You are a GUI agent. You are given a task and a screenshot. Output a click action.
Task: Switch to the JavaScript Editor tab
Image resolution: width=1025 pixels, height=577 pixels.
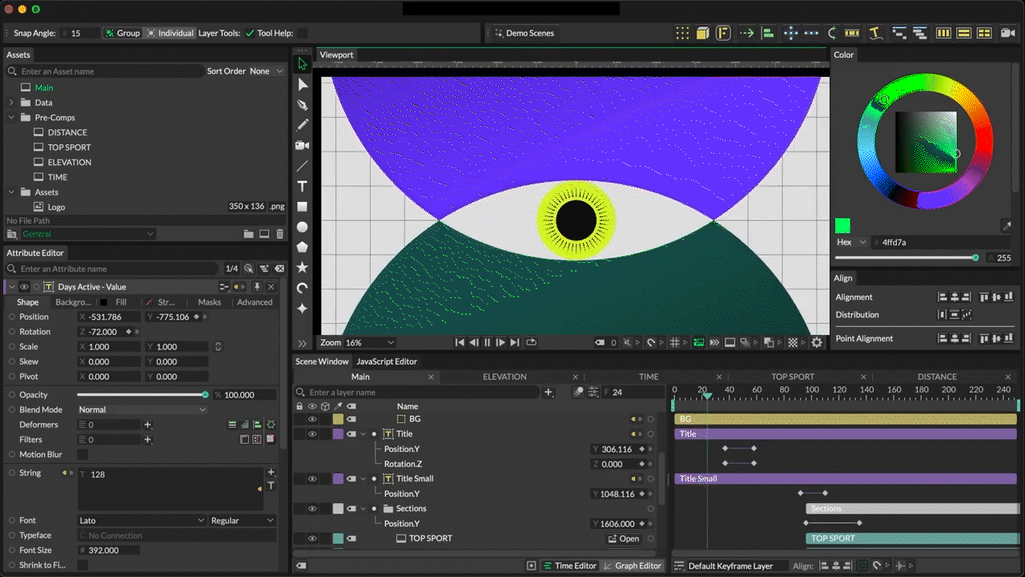[x=387, y=361]
